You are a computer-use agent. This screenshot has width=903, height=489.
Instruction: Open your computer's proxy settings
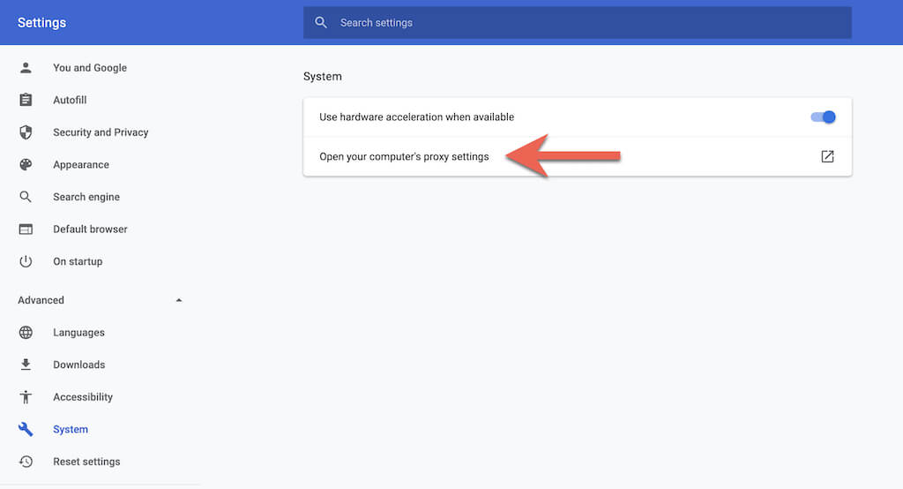[x=404, y=157]
